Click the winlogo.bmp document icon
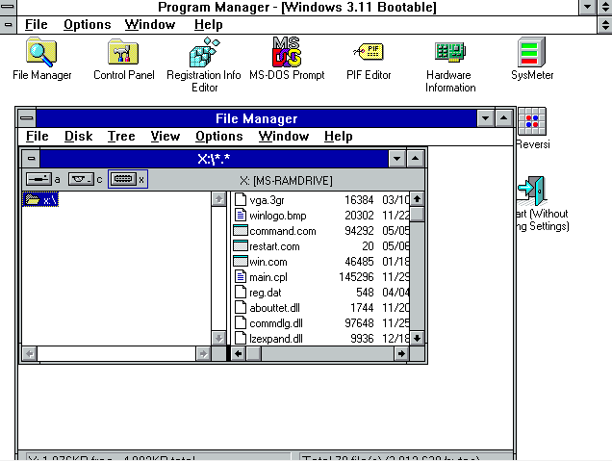The image size is (612, 461). tap(241, 215)
